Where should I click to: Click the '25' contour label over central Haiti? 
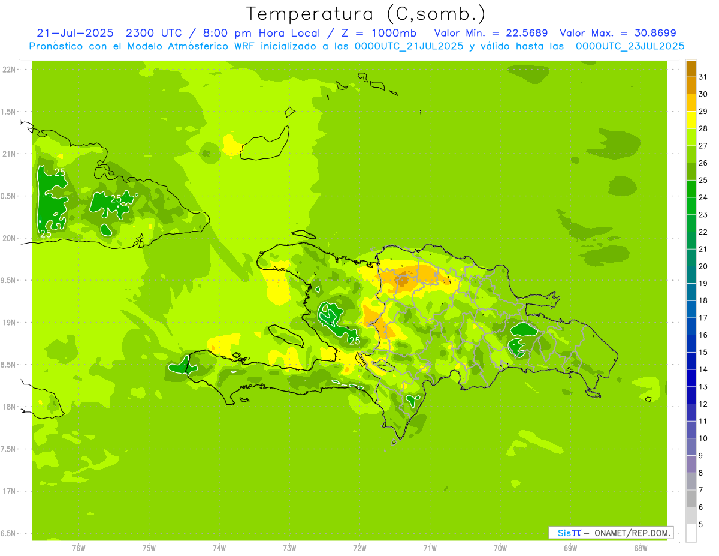click(354, 341)
